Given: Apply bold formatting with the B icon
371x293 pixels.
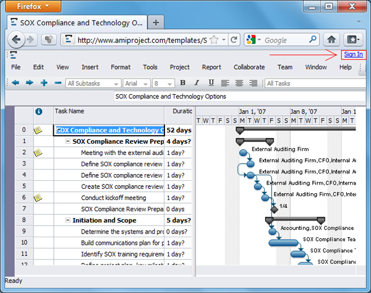Looking at the screenshot, I should pos(182,83).
